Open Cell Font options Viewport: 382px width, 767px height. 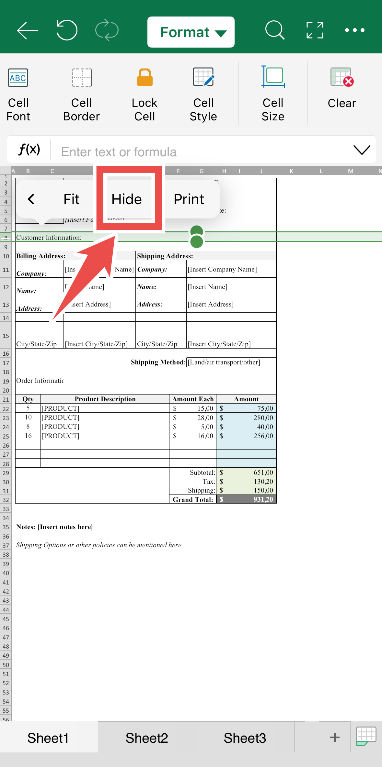coord(18,94)
